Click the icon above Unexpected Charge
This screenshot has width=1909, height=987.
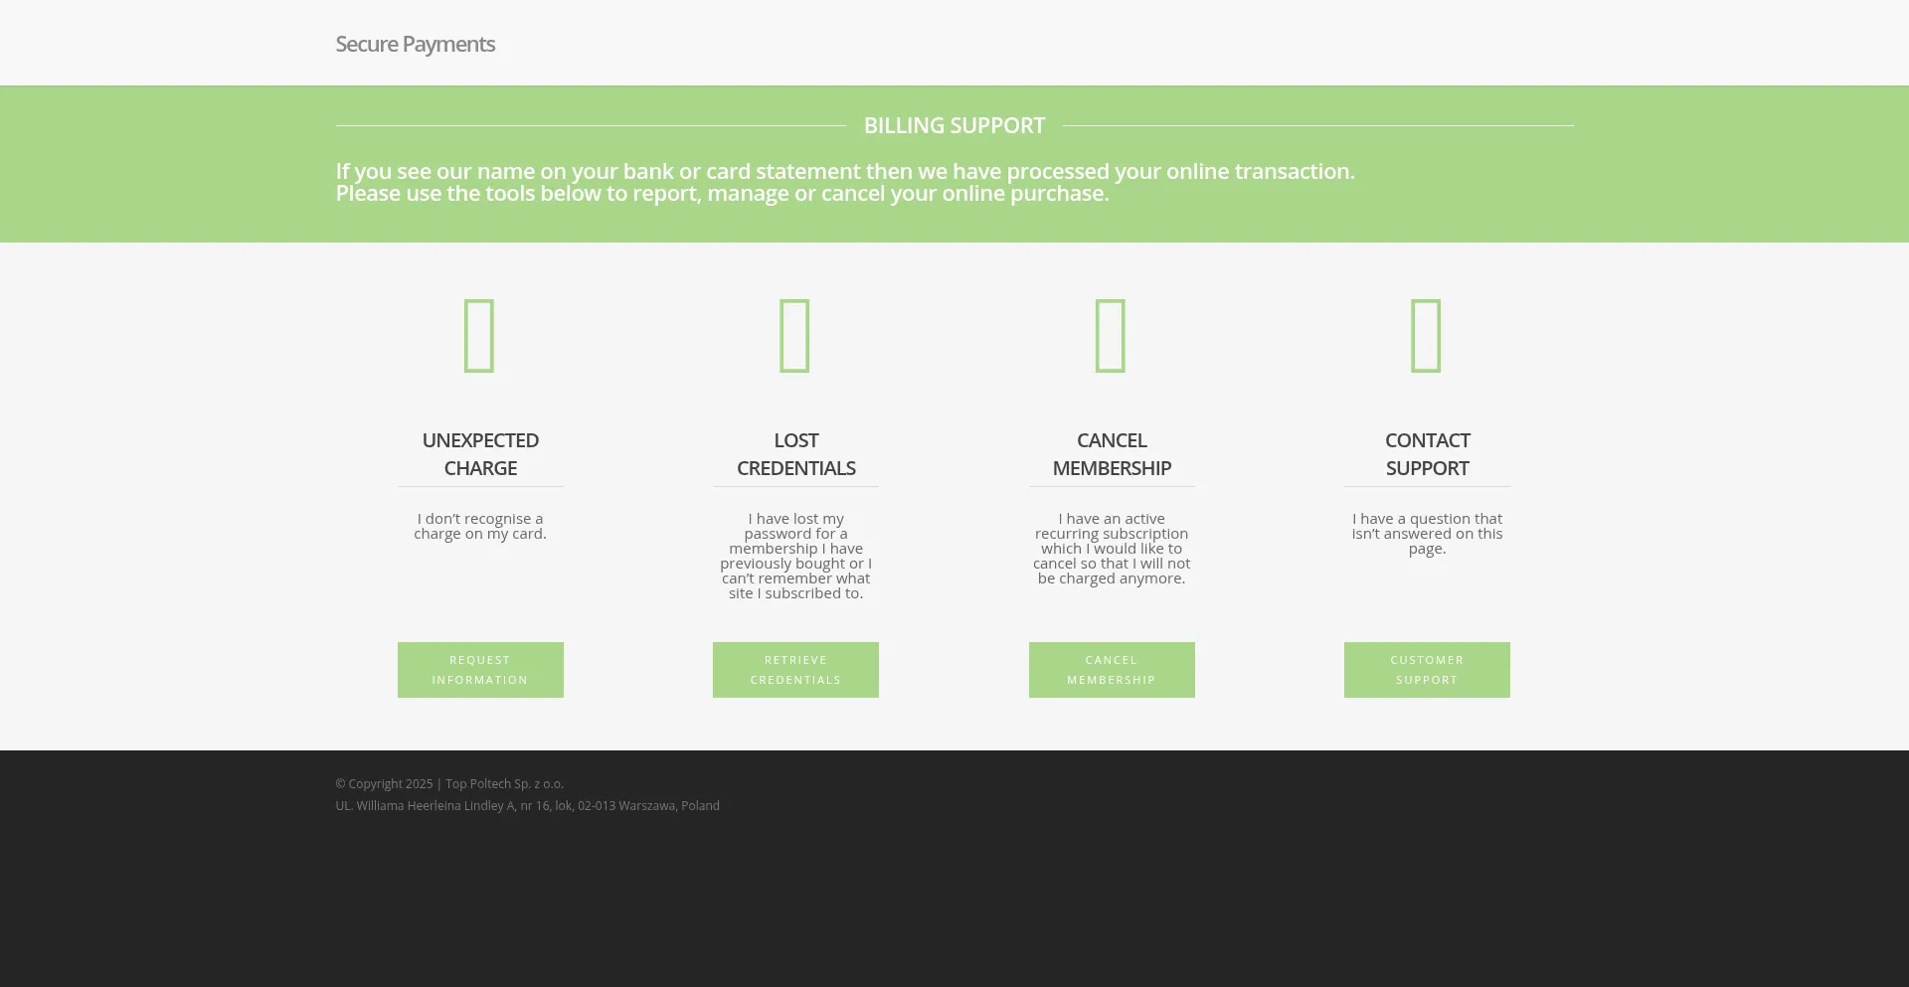(479, 335)
